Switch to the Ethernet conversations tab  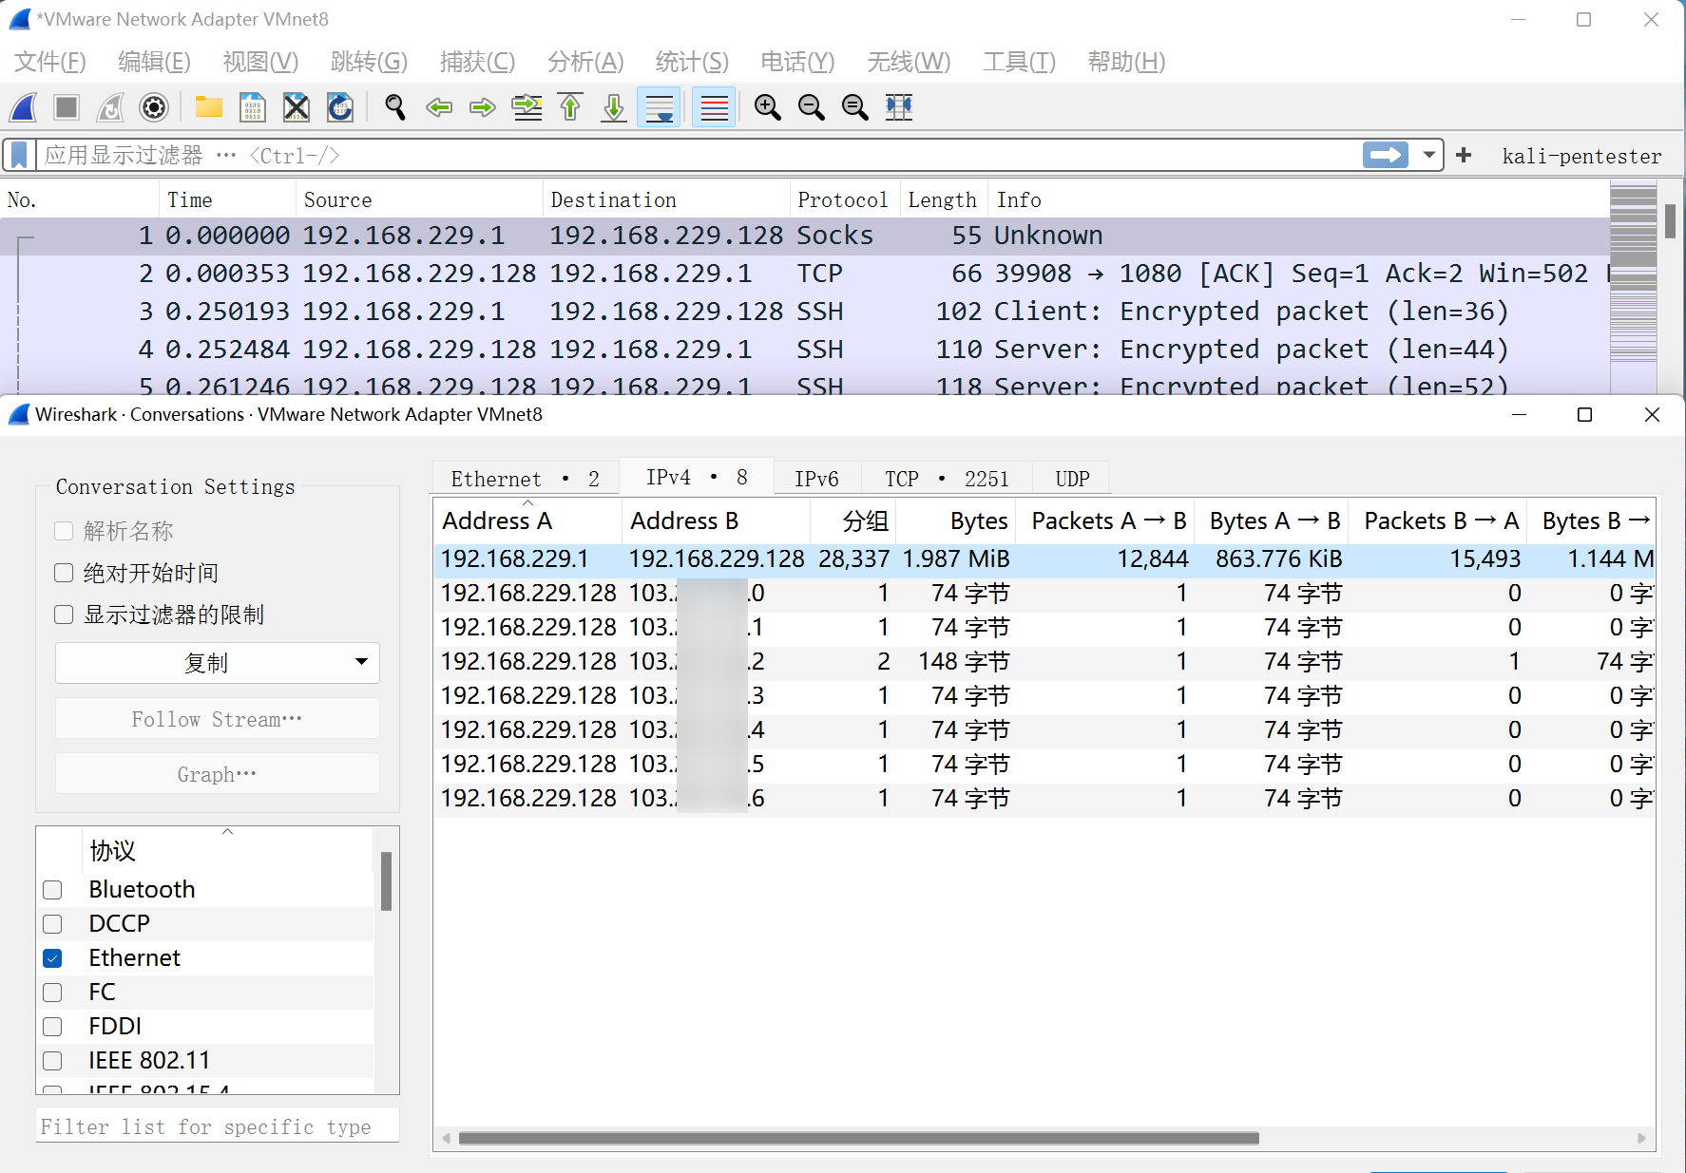(526, 479)
